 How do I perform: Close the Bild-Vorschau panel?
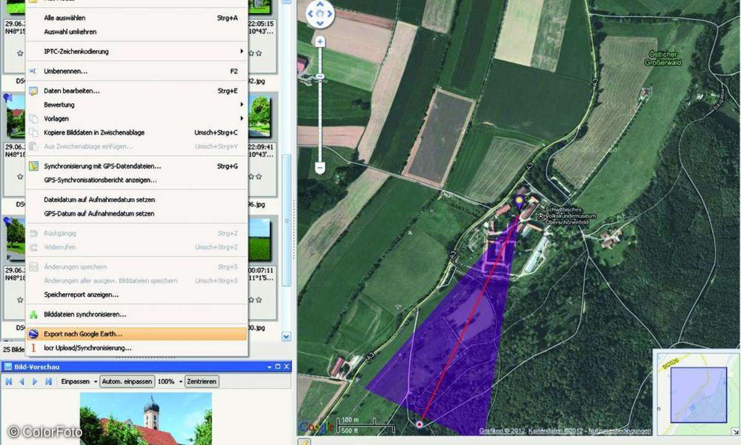(x=286, y=367)
